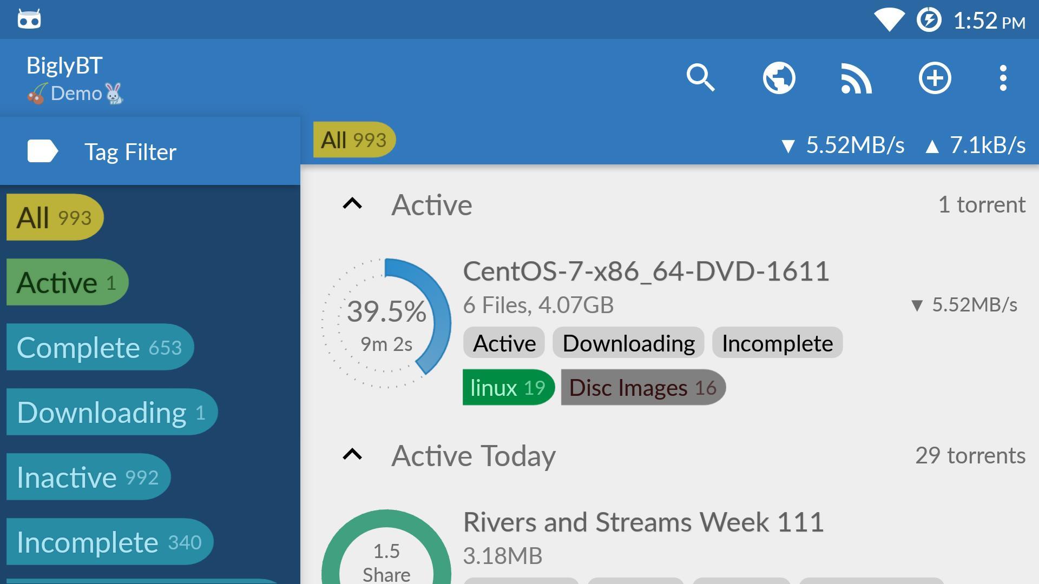Filter by the All 993 sidebar tag
Image resolution: width=1039 pixels, height=584 pixels.
click(x=55, y=217)
